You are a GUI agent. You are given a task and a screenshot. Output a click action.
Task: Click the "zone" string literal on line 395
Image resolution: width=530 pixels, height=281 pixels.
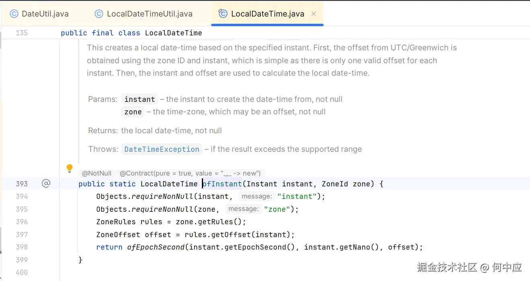[277, 209]
